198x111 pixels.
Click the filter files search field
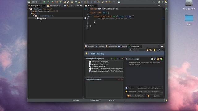[x=137, y=50]
